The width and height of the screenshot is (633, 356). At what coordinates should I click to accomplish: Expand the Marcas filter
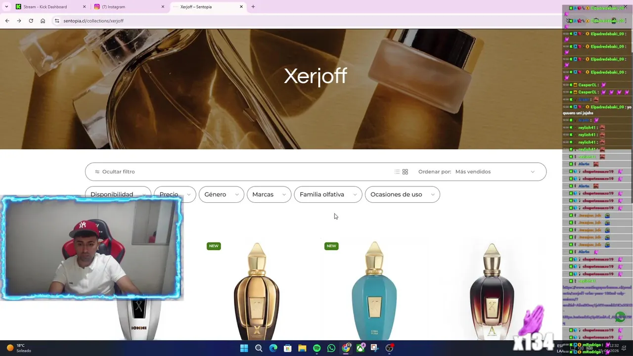[x=269, y=194]
